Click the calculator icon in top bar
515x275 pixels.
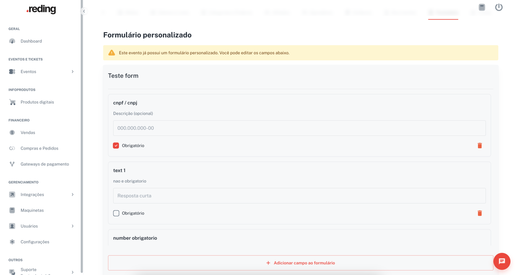[482, 8]
